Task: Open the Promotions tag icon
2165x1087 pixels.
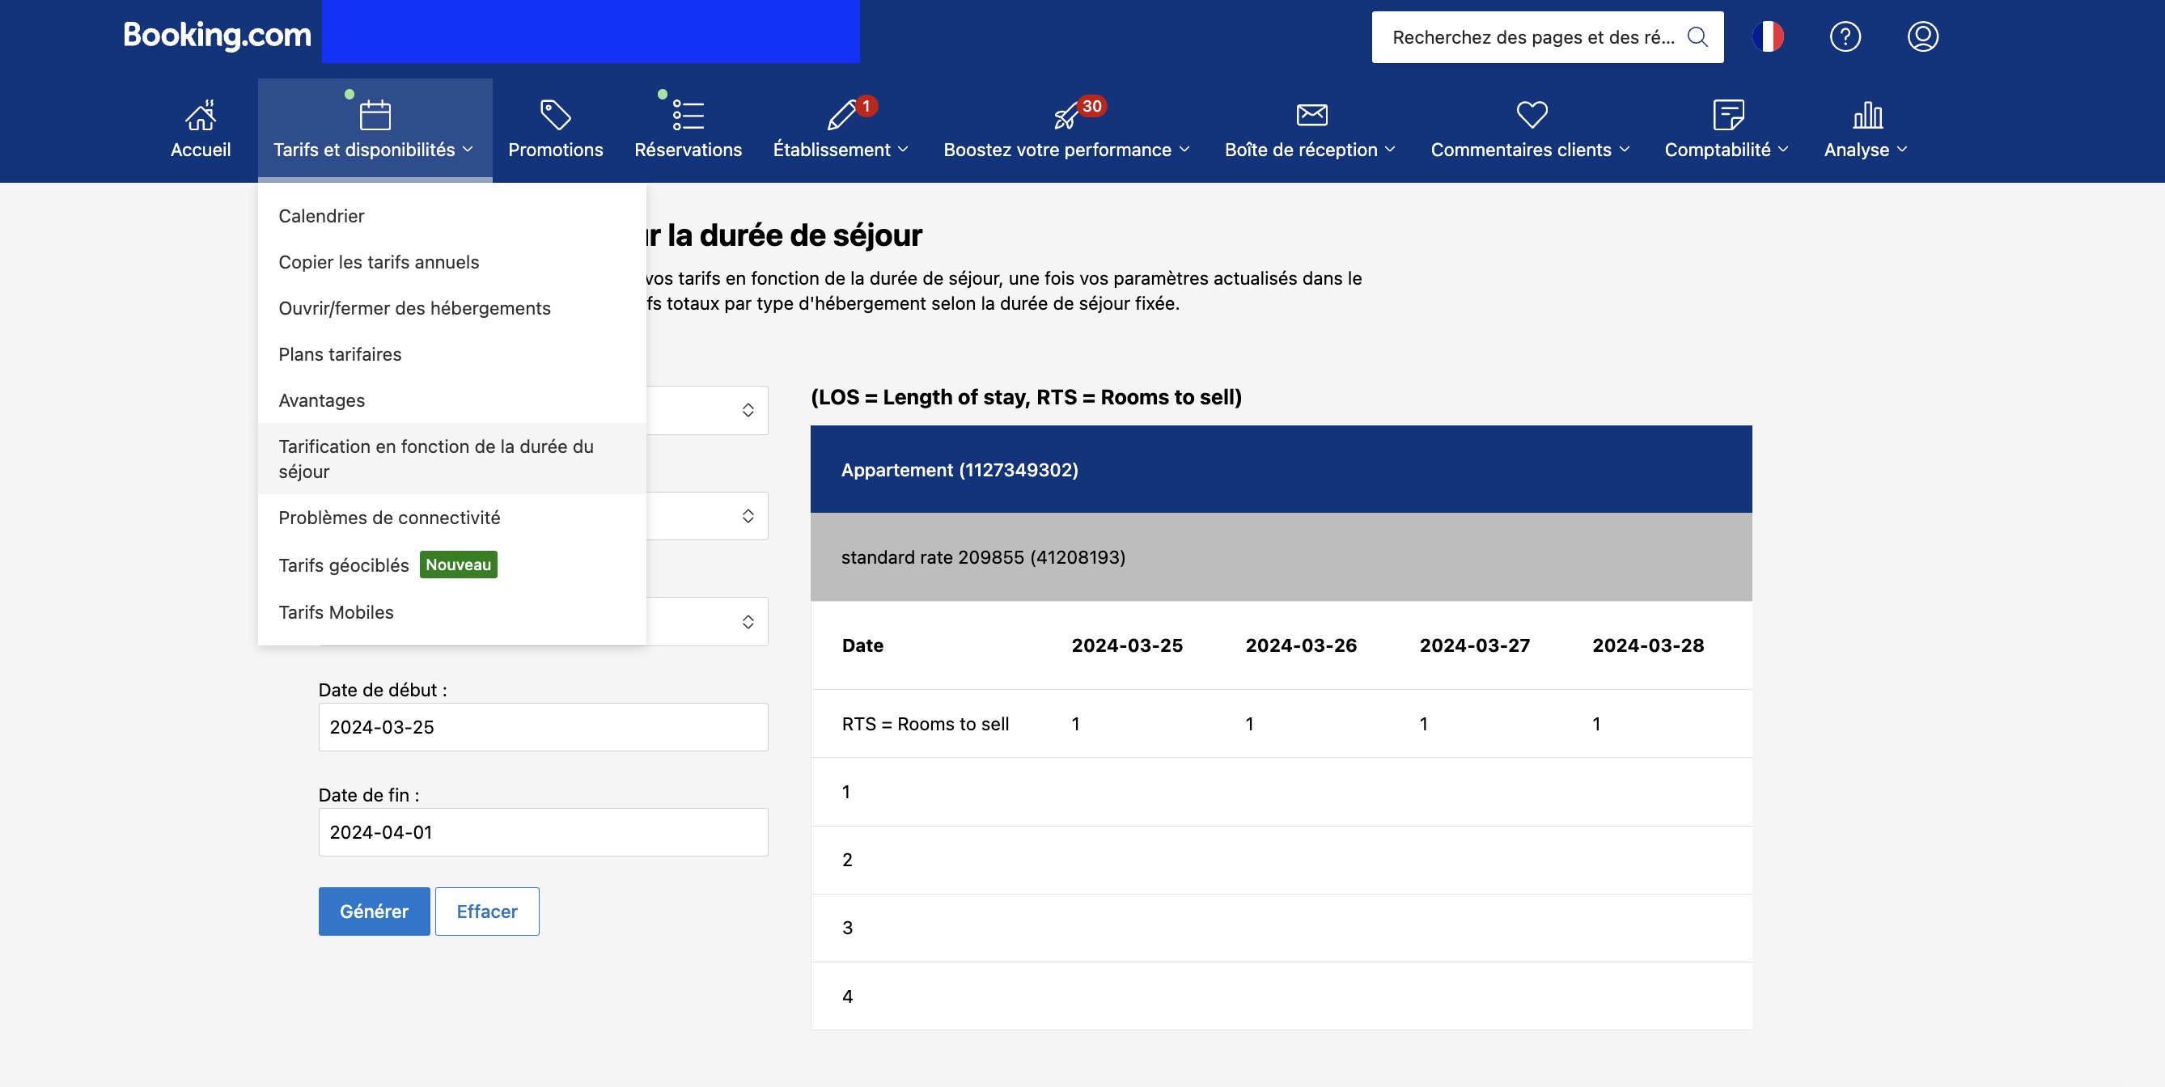Action: 555,115
